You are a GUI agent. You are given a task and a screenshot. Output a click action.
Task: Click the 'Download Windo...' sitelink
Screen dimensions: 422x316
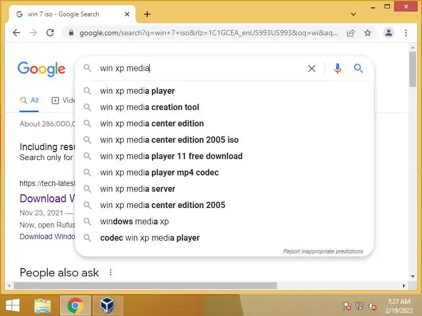tap(47, 236)
